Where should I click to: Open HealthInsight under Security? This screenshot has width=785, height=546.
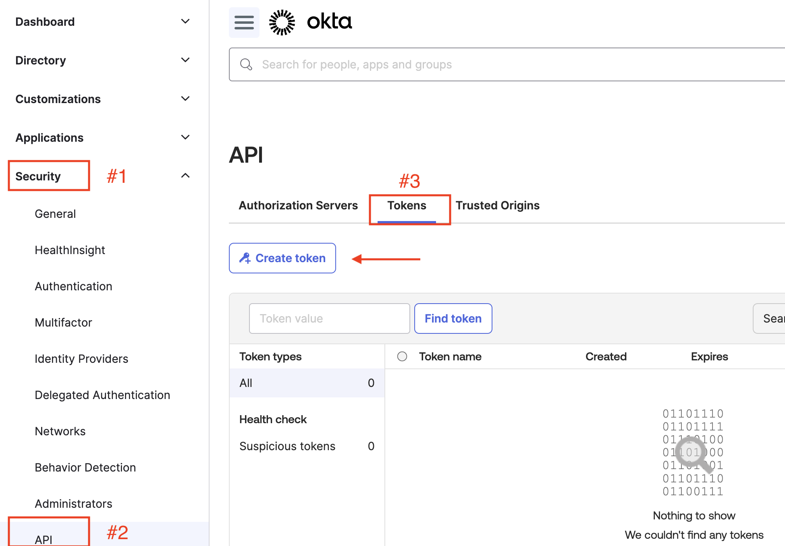[70, 250]
